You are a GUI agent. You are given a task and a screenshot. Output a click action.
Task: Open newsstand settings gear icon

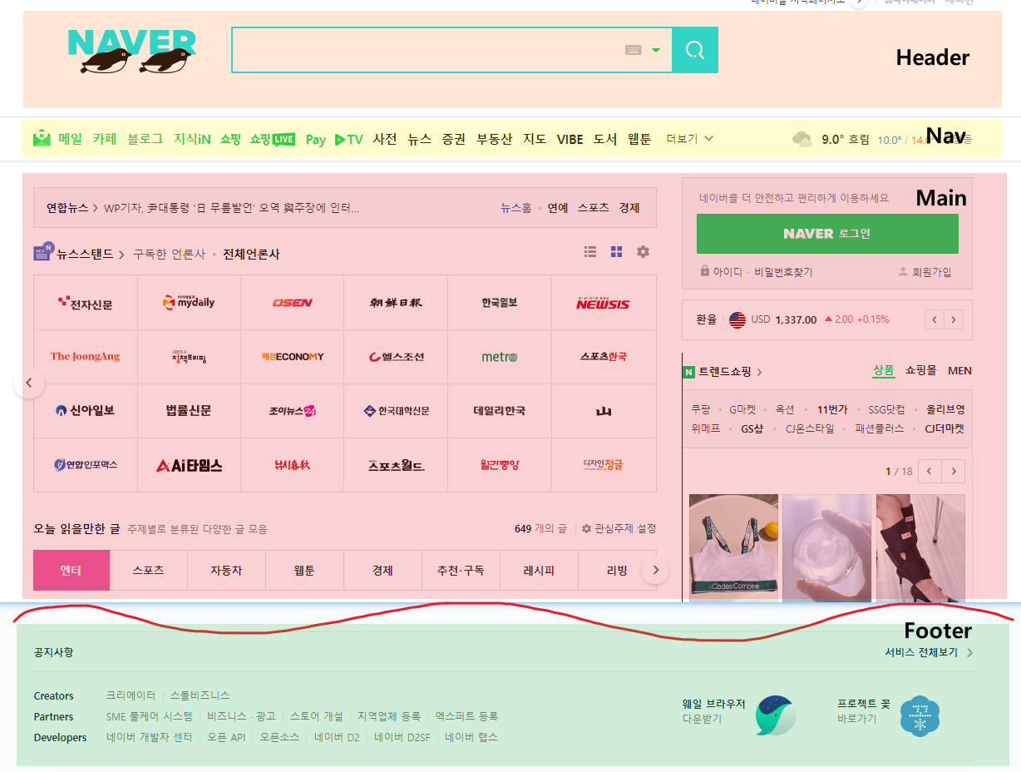643,251
